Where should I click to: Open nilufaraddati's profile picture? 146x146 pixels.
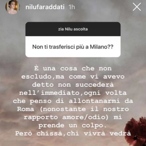click(x=13, y=7)
